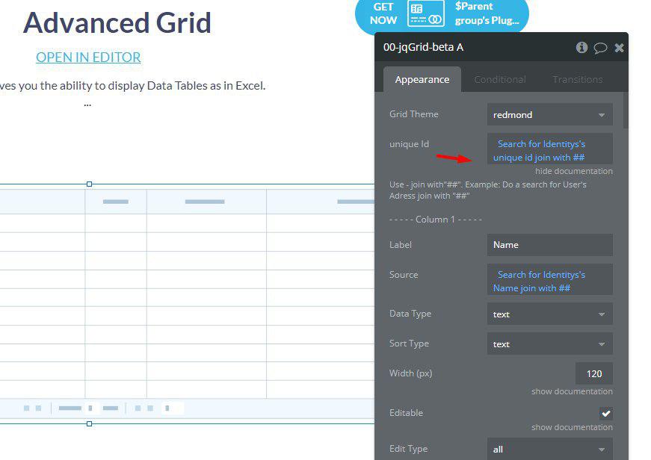Open the comments speech bubble icon
The width and height of the screenshot is (651, 460).
coord(600,48)
